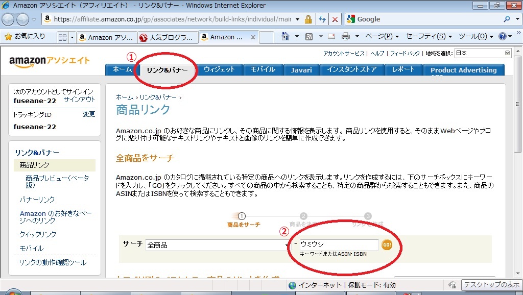Expand the address bar URL dropdown
The image size is (523, 295).
(298, 19)
